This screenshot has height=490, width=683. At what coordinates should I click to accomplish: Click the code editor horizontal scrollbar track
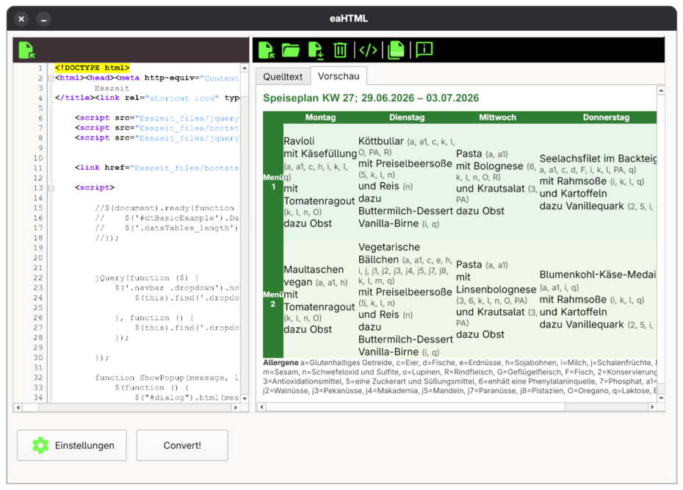coord(134,408)
